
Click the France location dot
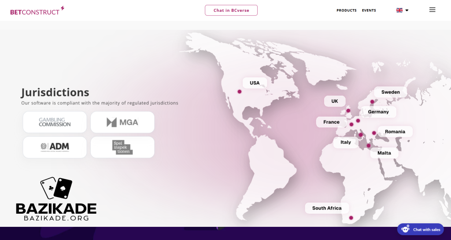[x=351, y=124]
